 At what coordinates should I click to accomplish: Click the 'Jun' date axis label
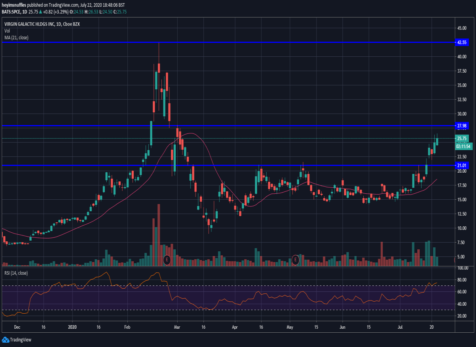point(343,328)
